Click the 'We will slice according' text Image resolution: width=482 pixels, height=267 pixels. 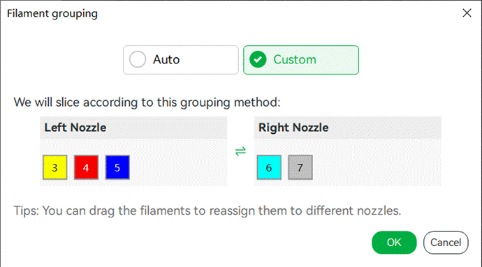point(147,102)
